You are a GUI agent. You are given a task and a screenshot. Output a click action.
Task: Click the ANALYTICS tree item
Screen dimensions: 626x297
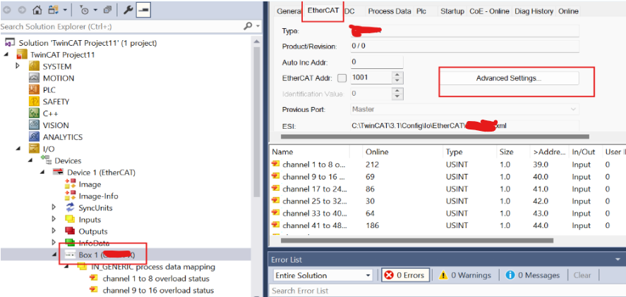[62, 137]
